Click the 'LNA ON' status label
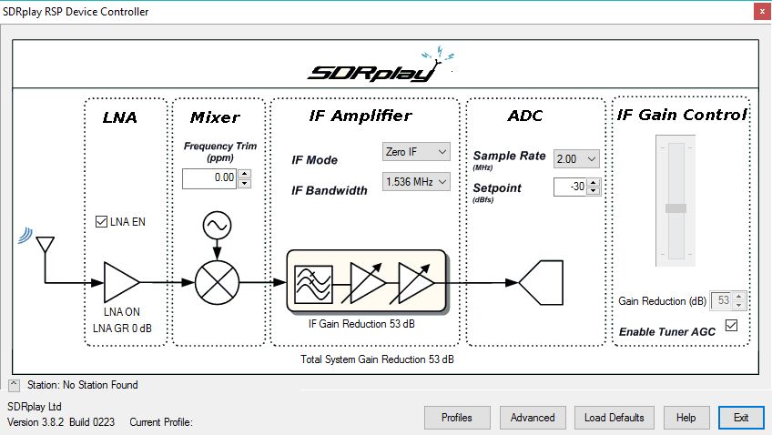 pyautogui.click(x=122, y=312)
